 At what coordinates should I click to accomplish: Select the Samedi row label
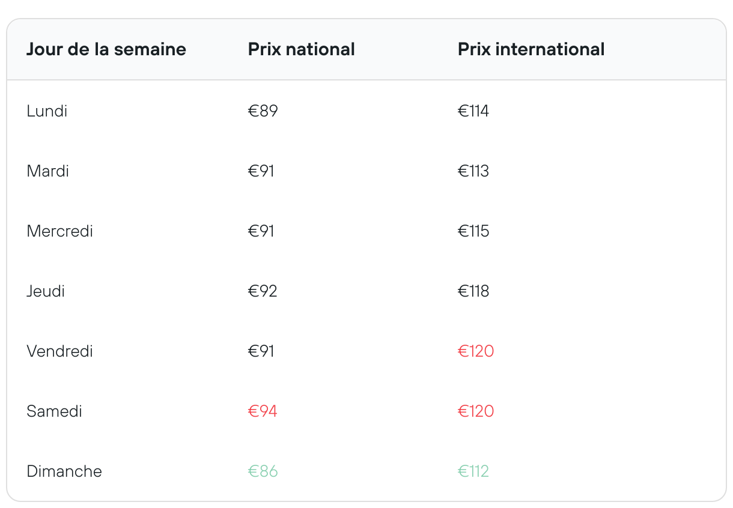tap(55, 411)
